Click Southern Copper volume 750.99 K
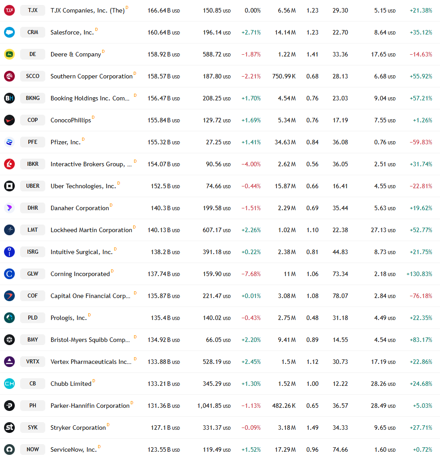 pyautogui.click(x=284, y=76)
